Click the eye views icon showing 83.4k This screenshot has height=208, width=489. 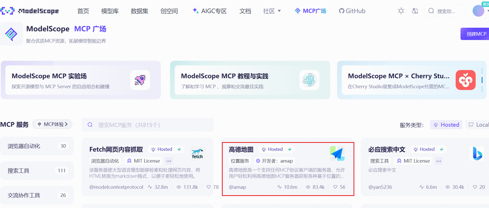click(308, 187)
